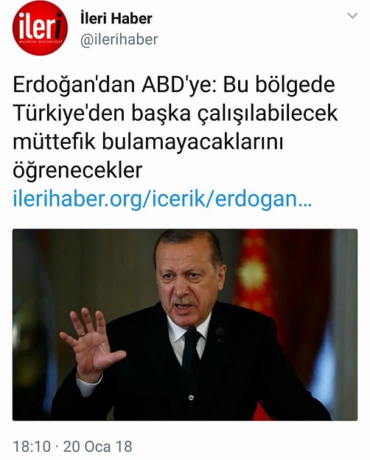
Task: Tap the İleri Haber display name
Action: [116, 18]
